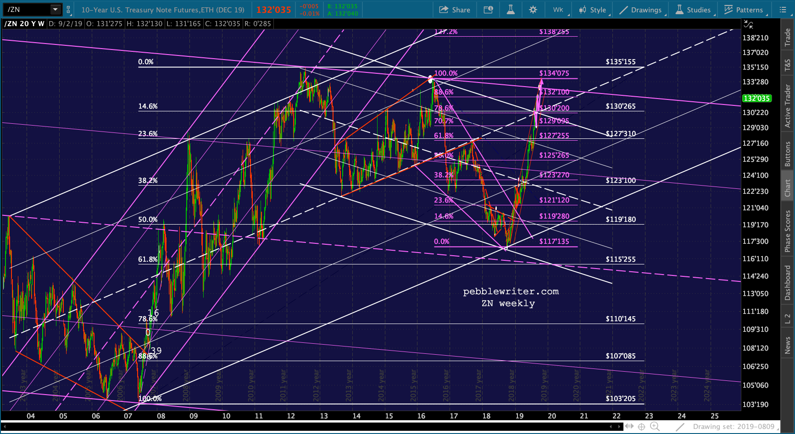This screenshot has width=795, height=434.
Task: Click the zoom-in magnifier icon
Action: click(655, 427)
